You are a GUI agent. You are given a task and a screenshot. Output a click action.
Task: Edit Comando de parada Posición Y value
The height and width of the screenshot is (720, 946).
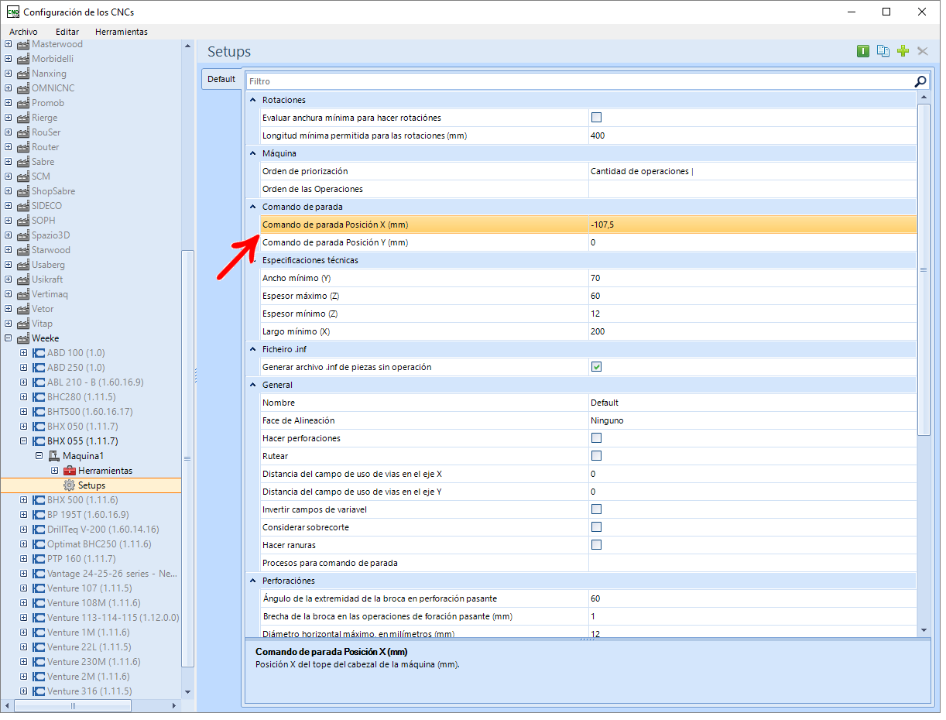tap(752, 242)
